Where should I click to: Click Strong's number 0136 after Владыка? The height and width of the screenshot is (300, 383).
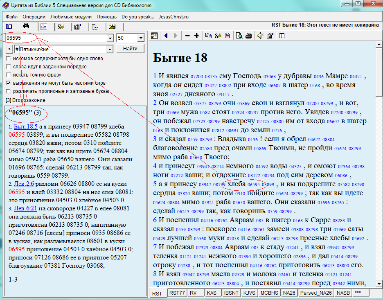coord(253,140)
